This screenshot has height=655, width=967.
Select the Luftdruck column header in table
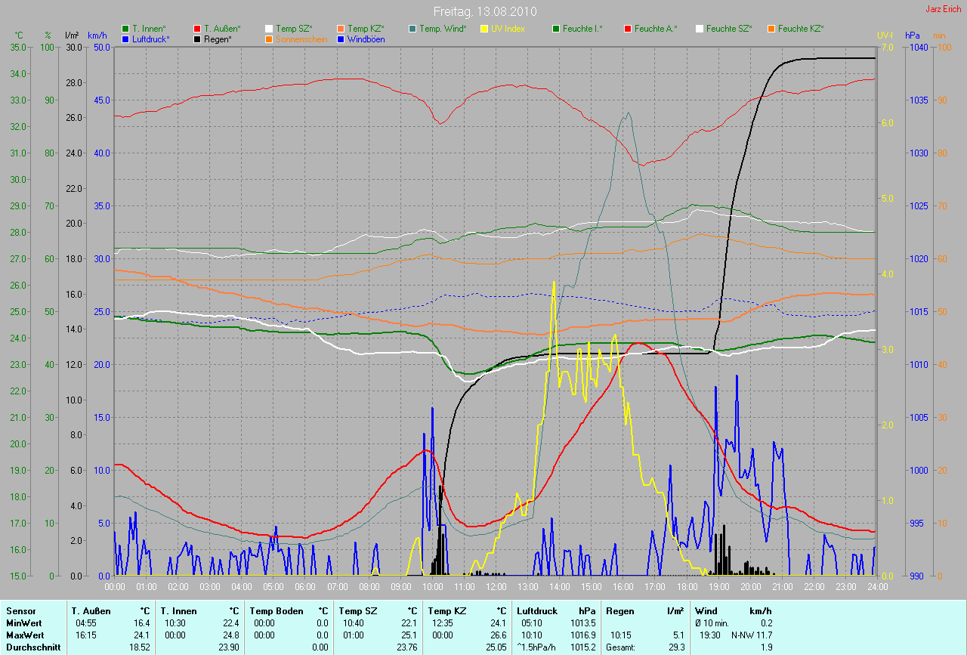[537, 611]
